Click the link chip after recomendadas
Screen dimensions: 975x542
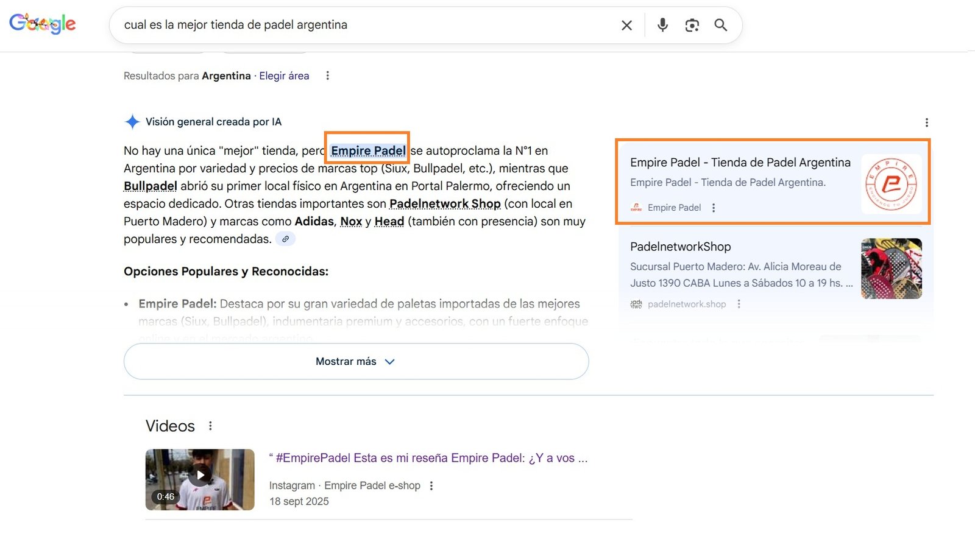click(x=285, y=239)
